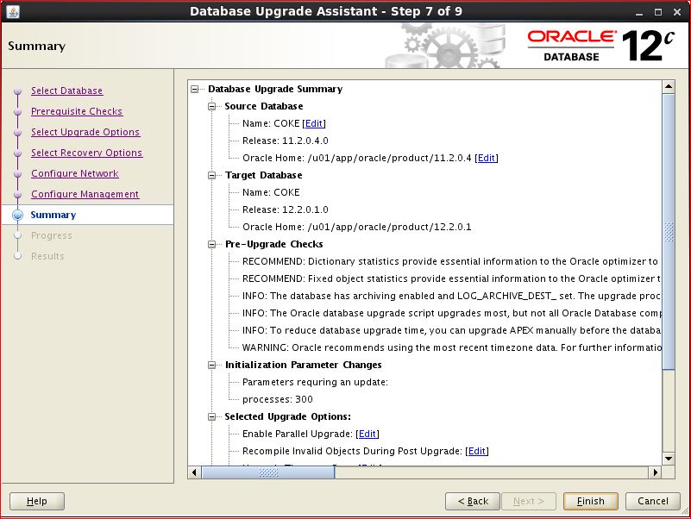Viewport: 691px width, 519px height.
Task: Edit the Enable Parallel Upgrade option
Action: tap(367, 434)
